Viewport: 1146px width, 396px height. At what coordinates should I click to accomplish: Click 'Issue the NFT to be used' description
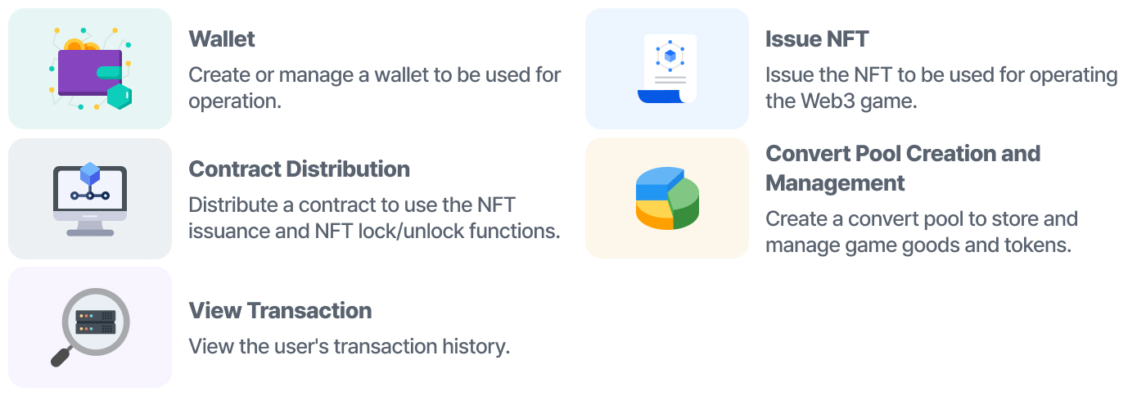[941, 88]
